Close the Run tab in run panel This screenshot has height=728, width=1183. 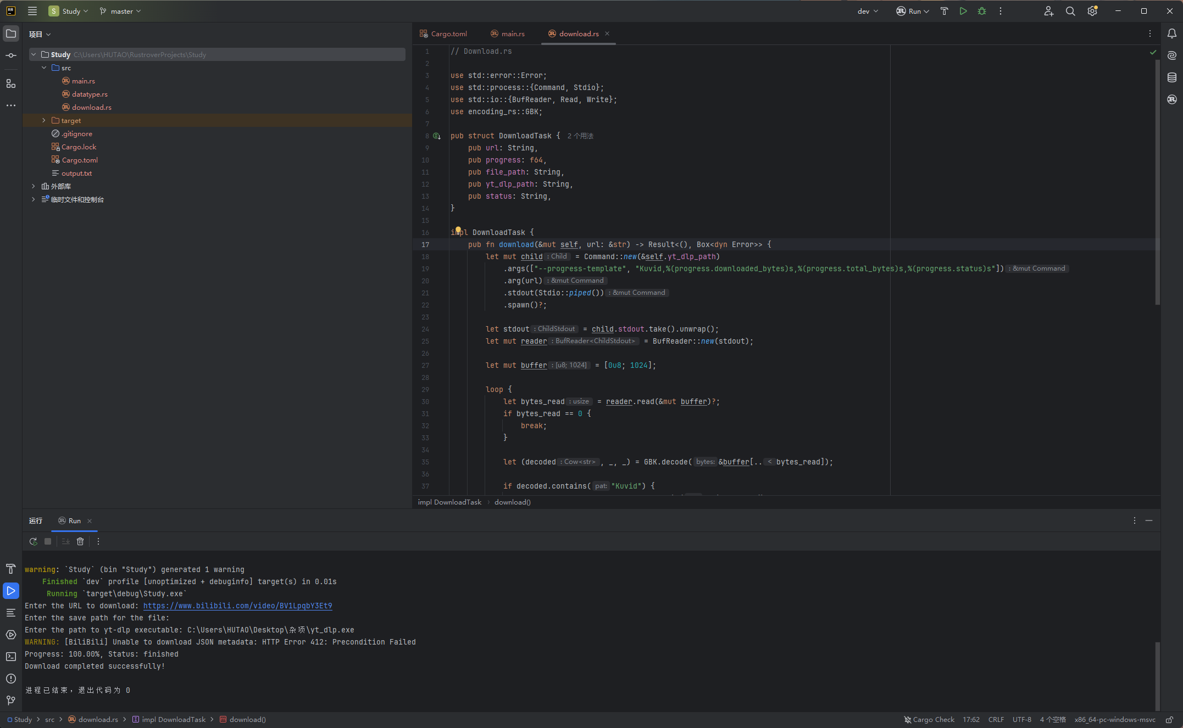tap(90, 521)
